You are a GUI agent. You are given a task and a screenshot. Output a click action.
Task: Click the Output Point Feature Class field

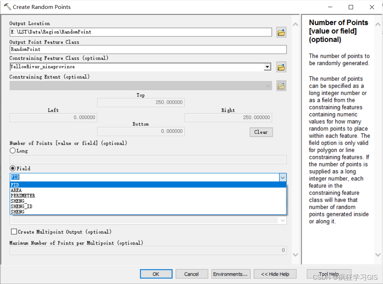click(x=148, y=50)
